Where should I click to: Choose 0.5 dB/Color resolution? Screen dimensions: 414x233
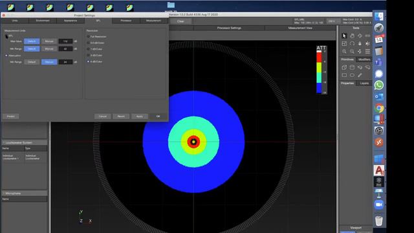point(88,43)
